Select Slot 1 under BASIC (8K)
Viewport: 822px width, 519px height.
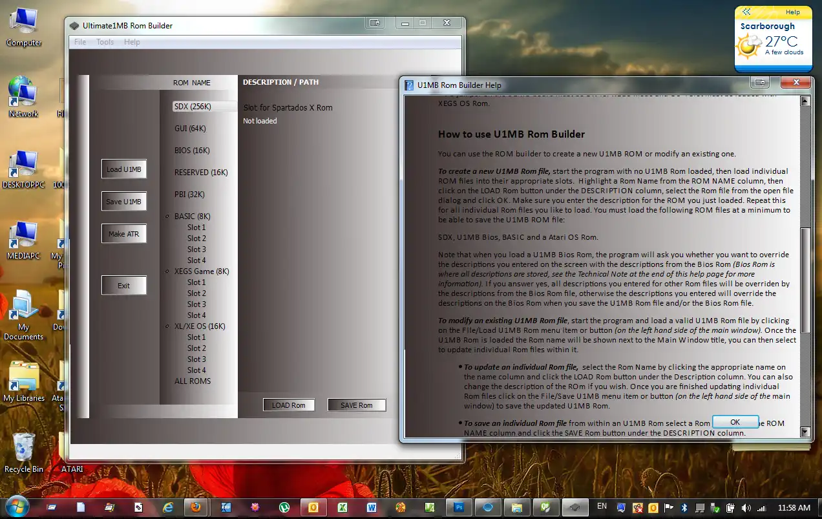point(196,228)
